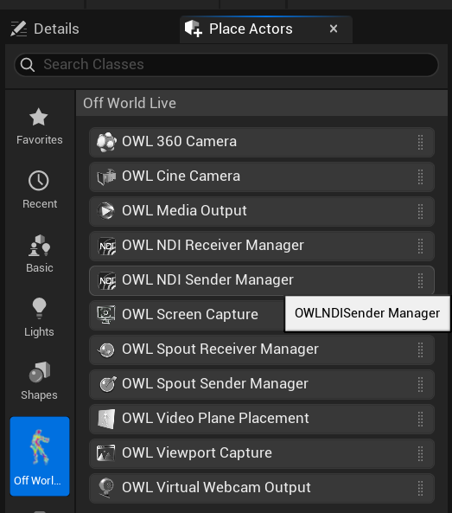452x513 pixels.
Task: Click OWL Video Plane Placement drag handle
Action: coord(420,419)
